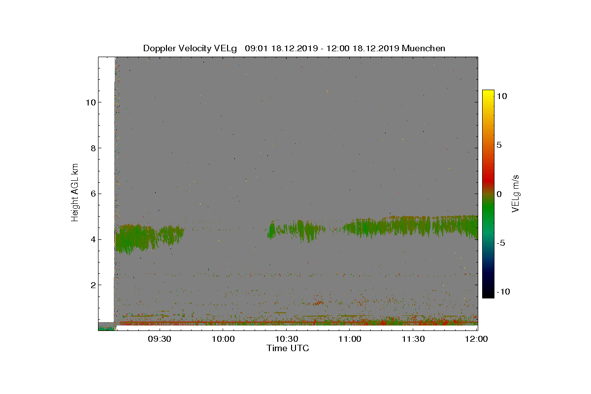591x394 pixels.
Task: Click the 'Time UTC' axis label
Action: point(288,348)
